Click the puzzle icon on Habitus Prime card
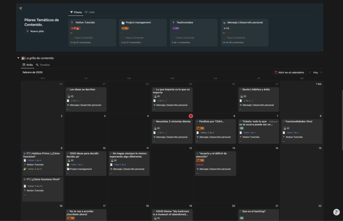 [25, 169]
